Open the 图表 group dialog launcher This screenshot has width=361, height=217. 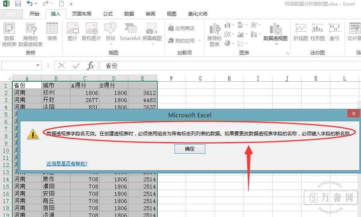click(287, 53)
